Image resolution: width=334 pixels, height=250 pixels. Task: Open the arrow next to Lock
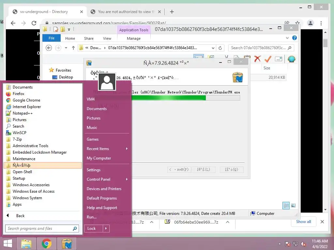tap(106, 229)
